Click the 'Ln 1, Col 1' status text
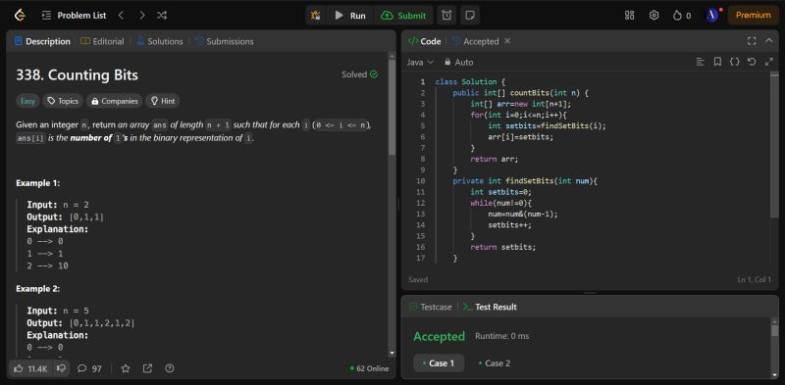785x385 pixels. (755, 279)
